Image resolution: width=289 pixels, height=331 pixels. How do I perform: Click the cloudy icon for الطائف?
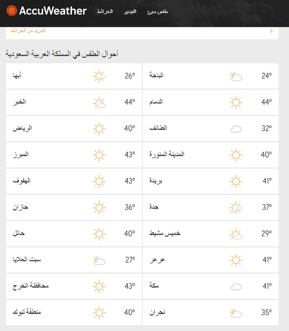click(x=236, y=129)
